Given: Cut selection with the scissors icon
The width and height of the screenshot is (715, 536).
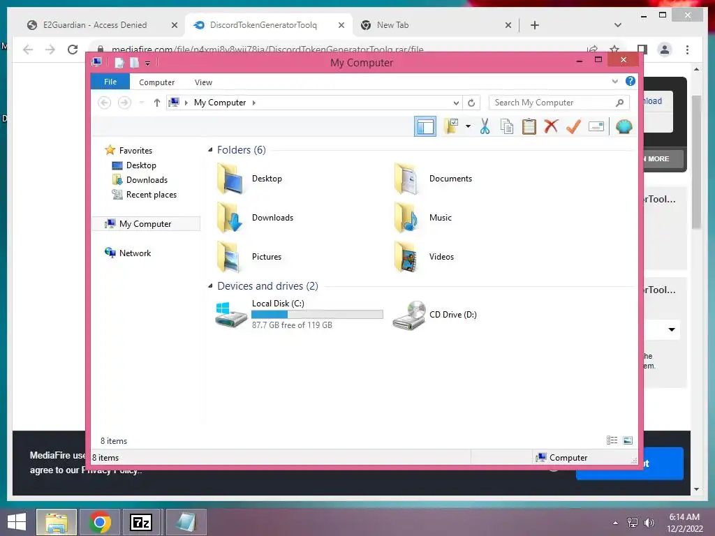Looking at the screenshot, I should click(x=485, y=126).
